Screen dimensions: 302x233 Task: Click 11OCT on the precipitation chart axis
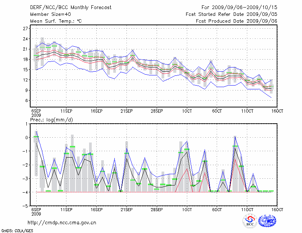click(x=247, y=209)
